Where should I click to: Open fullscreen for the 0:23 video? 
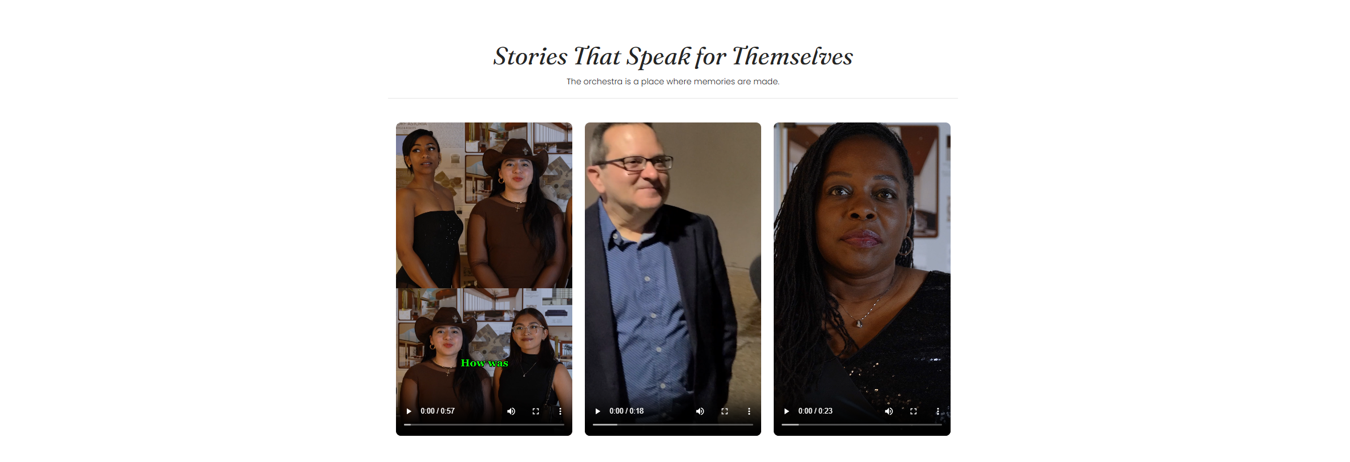pyautogui.click(x=914, y=411)
